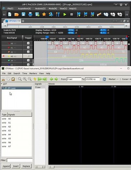
Task: Click the delete bar flag icon
Action: (x=85, y=14)
